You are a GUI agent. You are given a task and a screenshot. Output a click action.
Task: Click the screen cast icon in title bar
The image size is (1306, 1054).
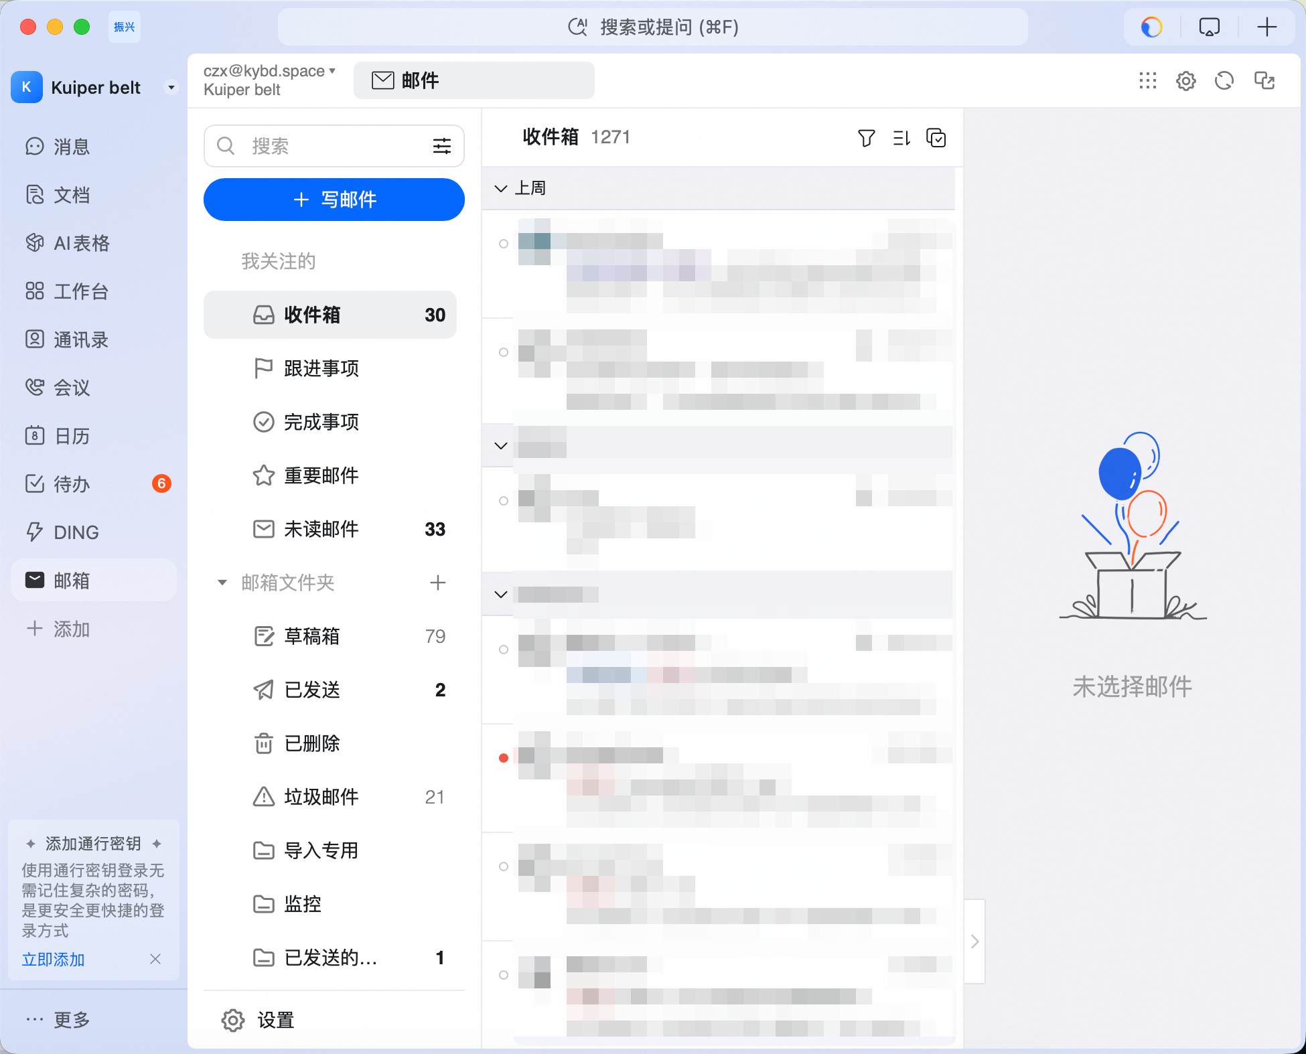point(1209,27)
